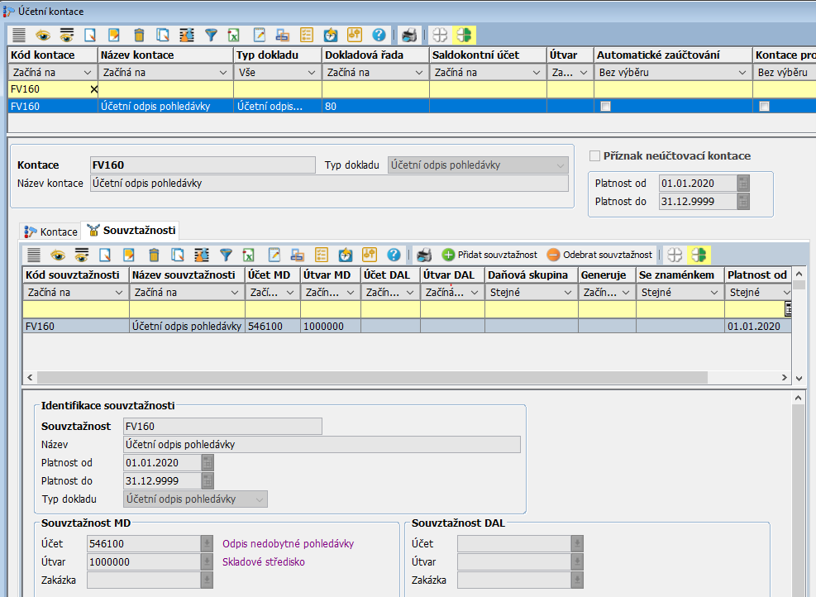Toggle the checkbox in last column of FV160 row
The width and height of the screenshot is (816, 597).
pos(765,106)
